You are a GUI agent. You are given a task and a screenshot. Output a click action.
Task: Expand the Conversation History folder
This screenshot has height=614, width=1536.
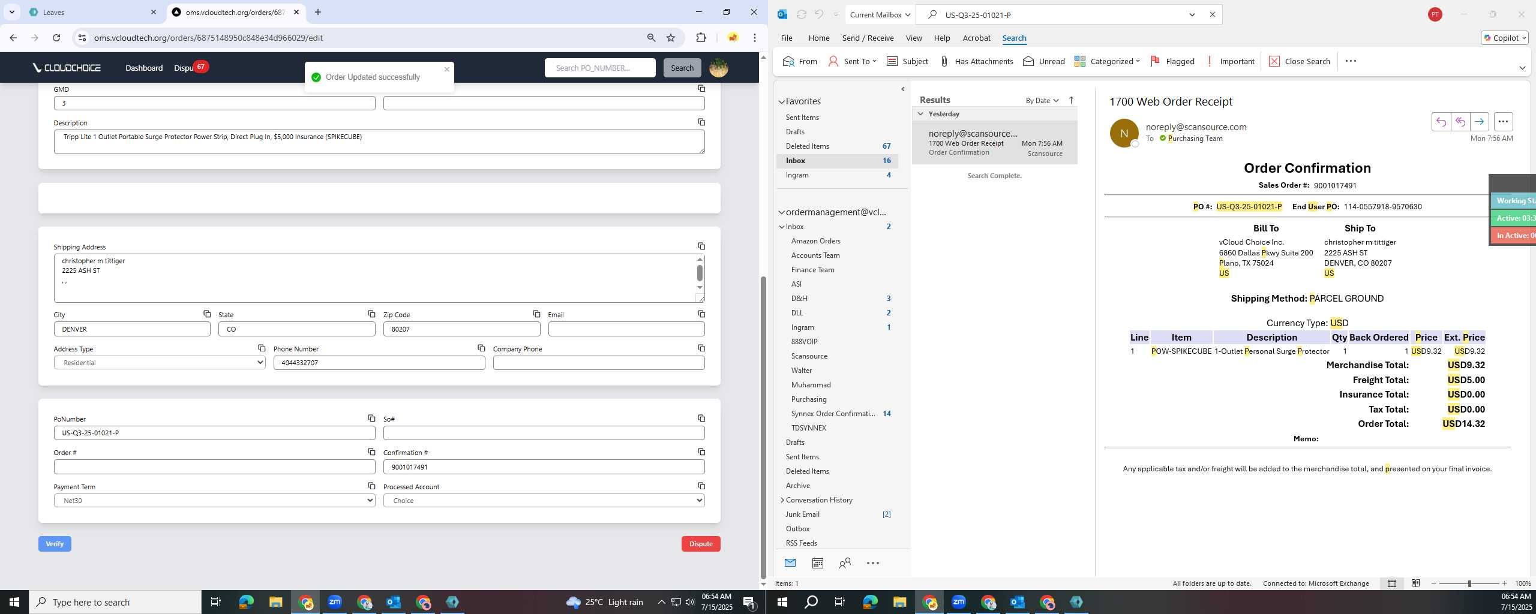[x=782, y=499]
